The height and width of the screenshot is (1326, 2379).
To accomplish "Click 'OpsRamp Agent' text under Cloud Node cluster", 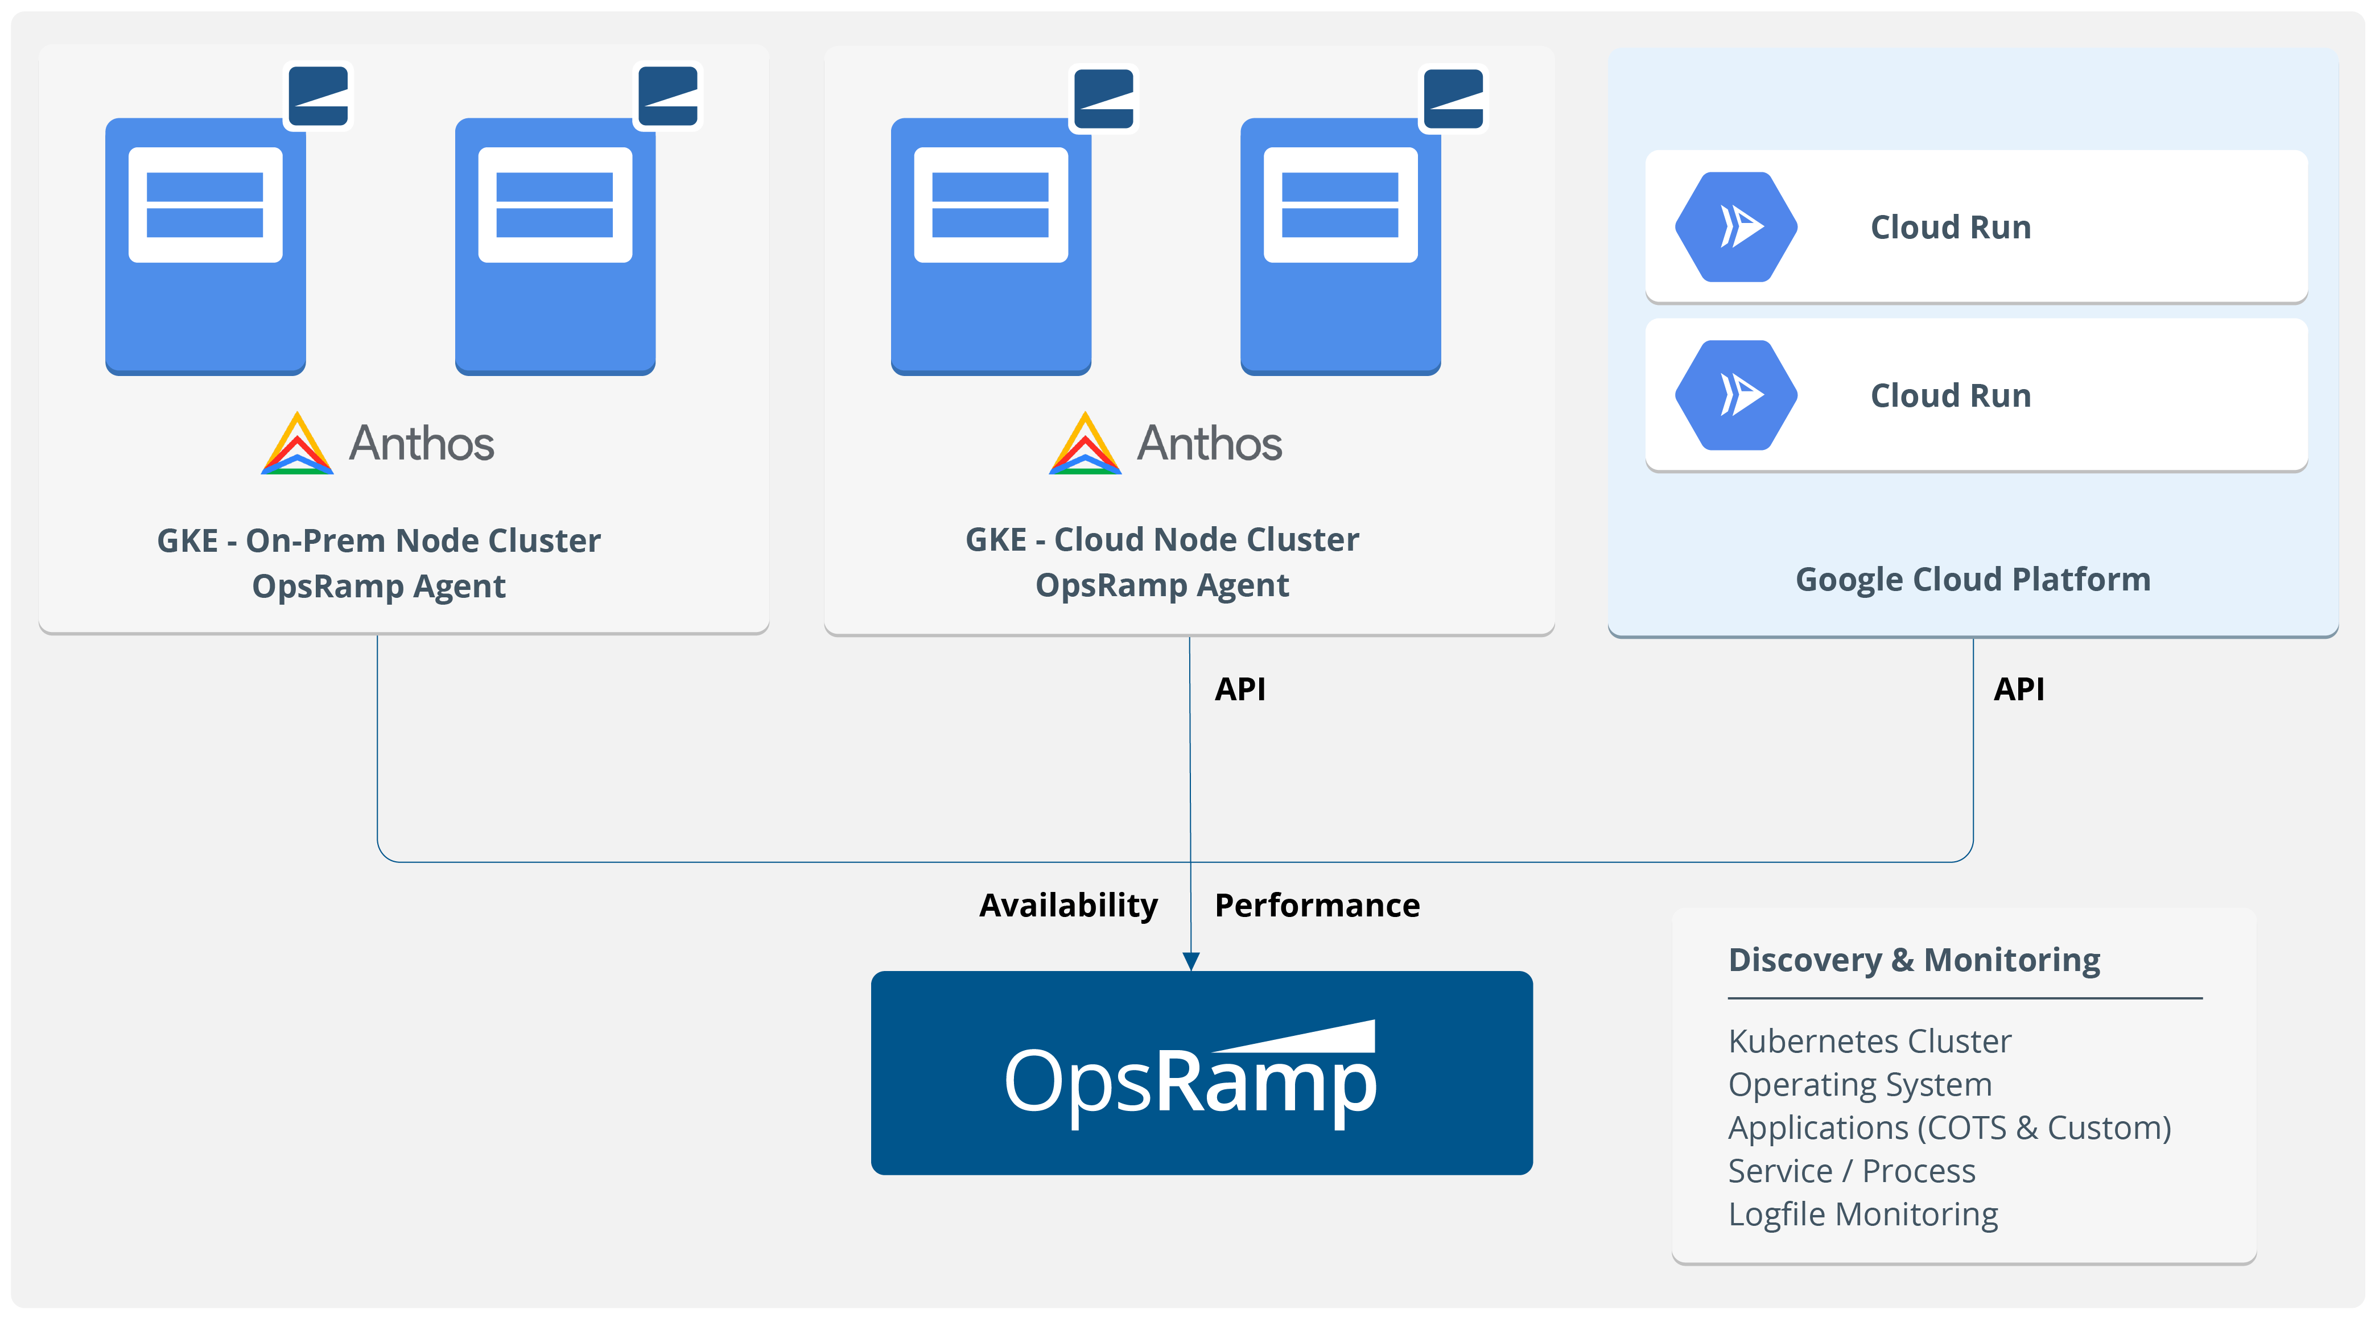I will 1162,585.
